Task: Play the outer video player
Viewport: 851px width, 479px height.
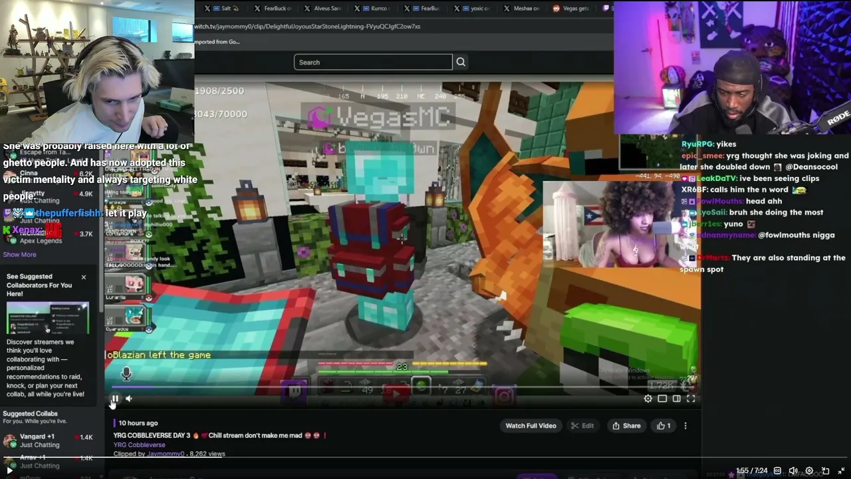Action: 9,470
